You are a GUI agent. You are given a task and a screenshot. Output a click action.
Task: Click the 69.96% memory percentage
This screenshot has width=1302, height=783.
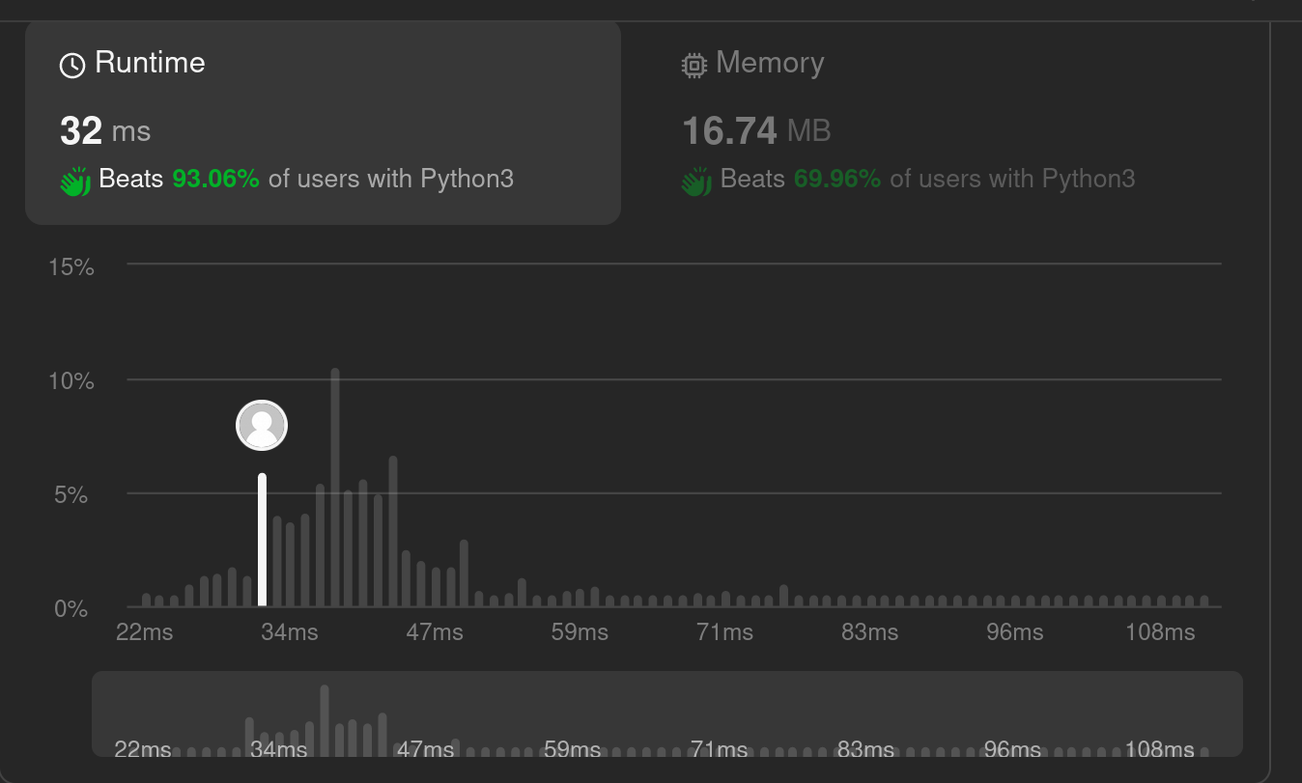coord(836,179)
